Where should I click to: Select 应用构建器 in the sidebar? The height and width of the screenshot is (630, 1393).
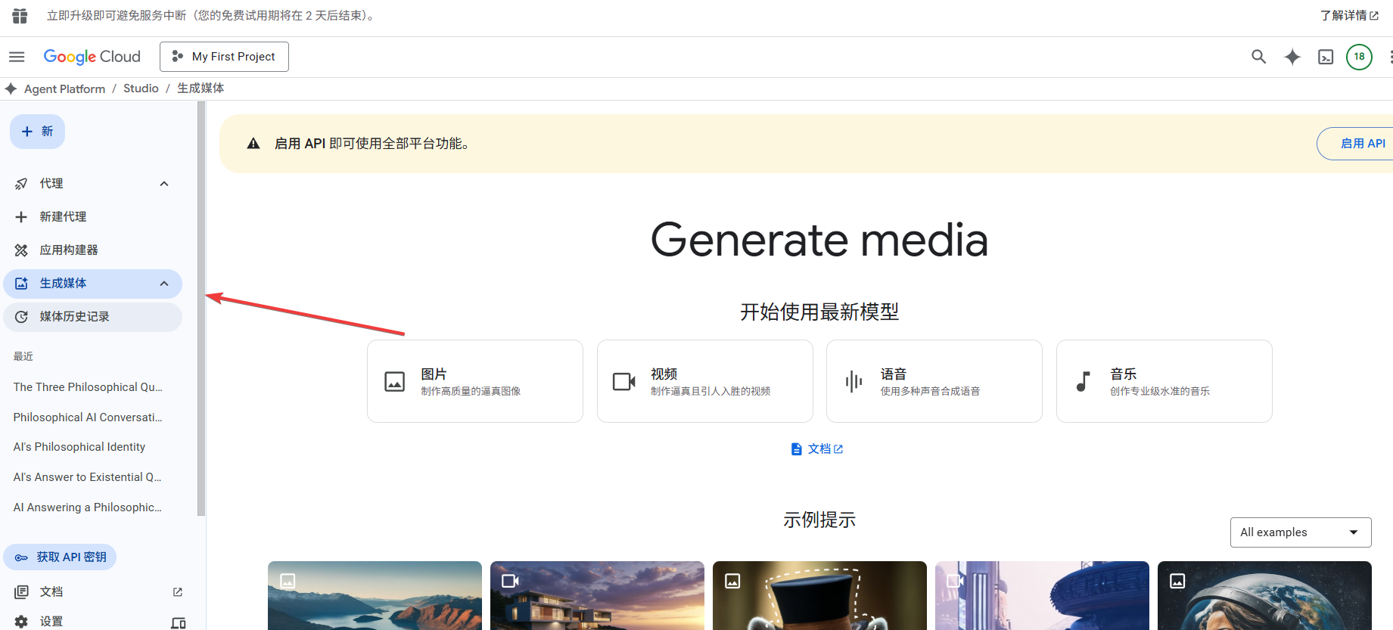tap(92, 250)
